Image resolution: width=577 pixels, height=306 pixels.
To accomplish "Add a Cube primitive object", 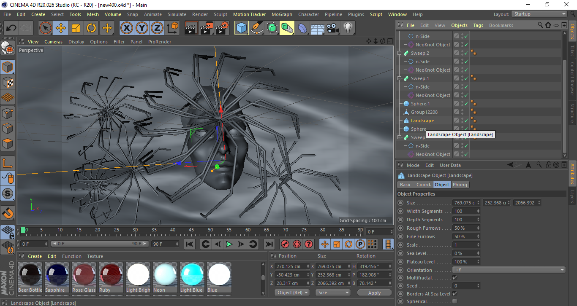I will pyautogui.click(x=242, y=28).
